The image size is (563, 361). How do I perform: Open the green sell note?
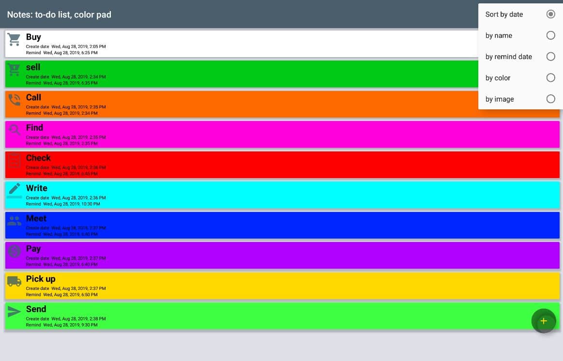(242, 74)
